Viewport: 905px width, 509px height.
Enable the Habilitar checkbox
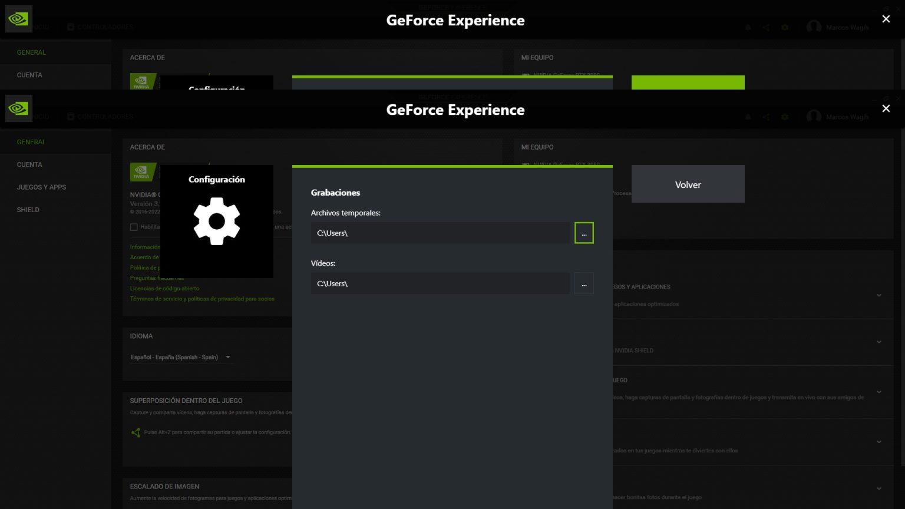coord(134,227)
